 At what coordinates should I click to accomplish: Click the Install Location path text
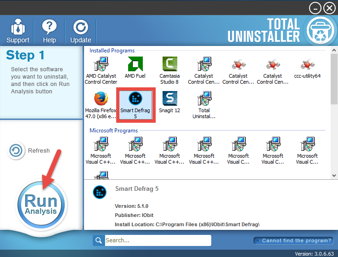187,225
